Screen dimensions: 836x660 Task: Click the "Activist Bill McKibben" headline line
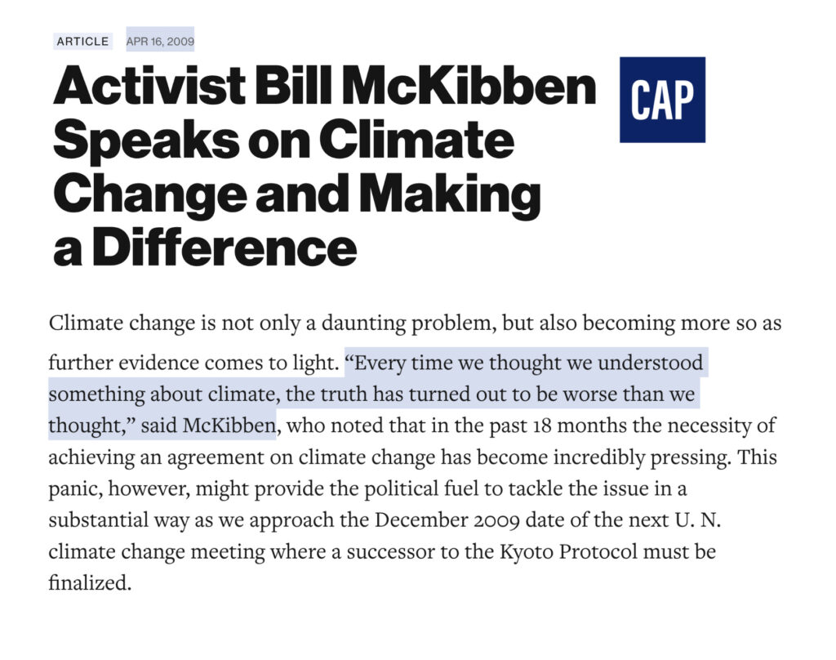click(x=325, y=88)
